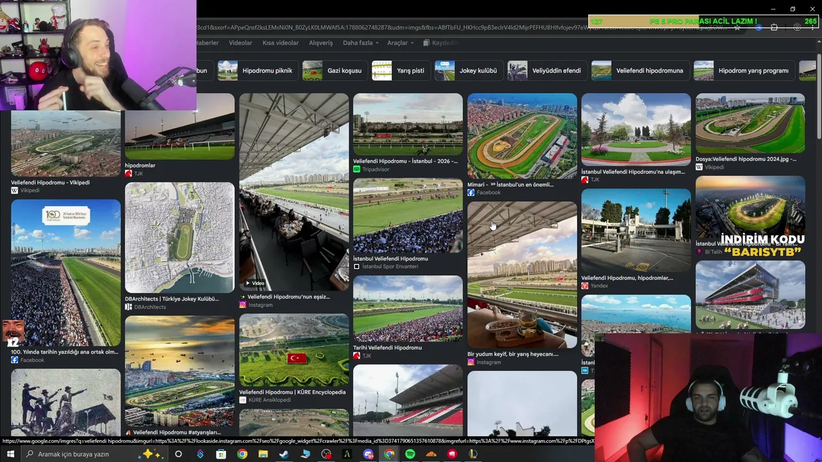Click Facebook icon under '100. Yılında' result
This screenshot has height=462, width=822.
[14, 361]
